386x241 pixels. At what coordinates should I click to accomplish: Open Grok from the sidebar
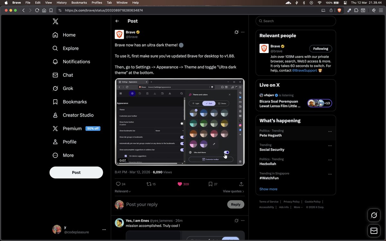(63, 88)
